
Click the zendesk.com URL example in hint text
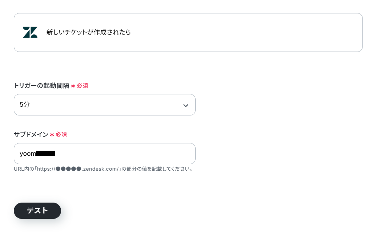coord(100,169)
